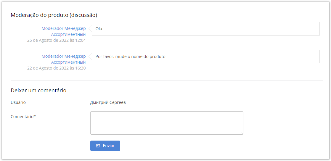Click the "Moderação do produto (discussão)" heading
The width and height of the screenshot is (331, 161).
(54, 15)
